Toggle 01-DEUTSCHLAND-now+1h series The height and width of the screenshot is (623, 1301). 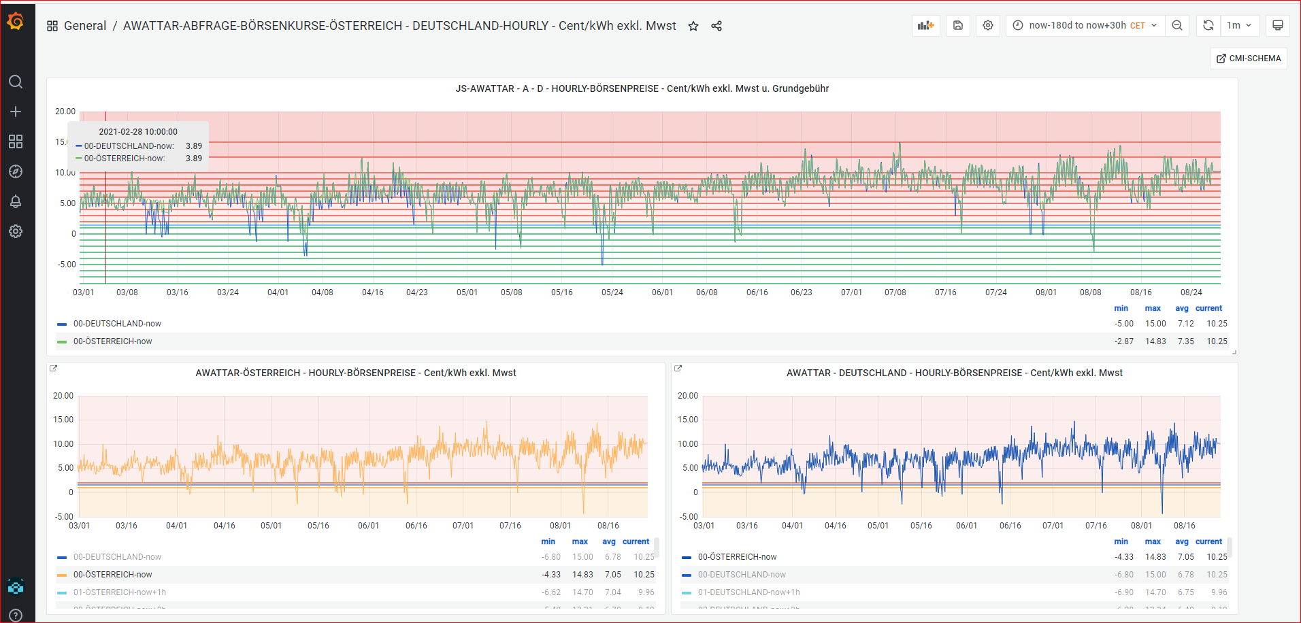(748, 592)
